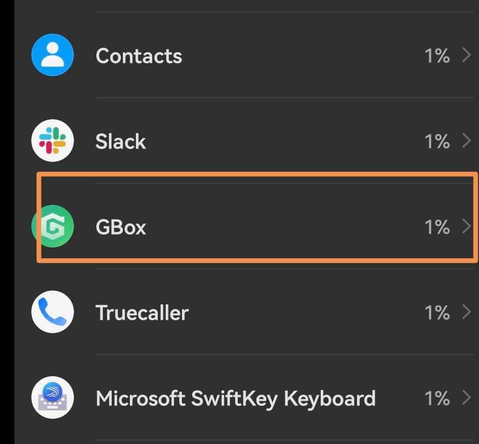Expand Truecaller details with its chevron arrow
This screenshot has width=479, height=444.
tap(466, 312)
